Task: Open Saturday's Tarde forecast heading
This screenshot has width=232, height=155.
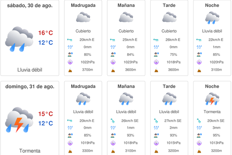Action: [x=169, y=6]
